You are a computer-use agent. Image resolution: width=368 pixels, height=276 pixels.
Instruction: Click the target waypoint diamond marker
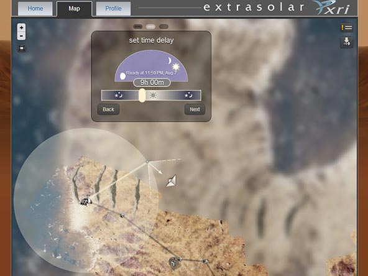(x=147, y=162)
